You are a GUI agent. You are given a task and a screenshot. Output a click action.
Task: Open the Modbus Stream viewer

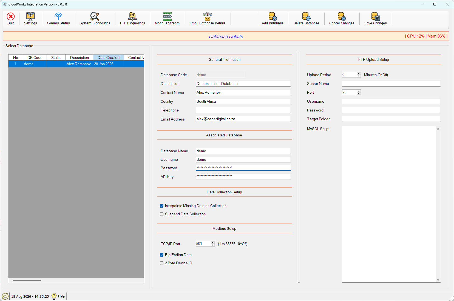(x=167, y=19)
